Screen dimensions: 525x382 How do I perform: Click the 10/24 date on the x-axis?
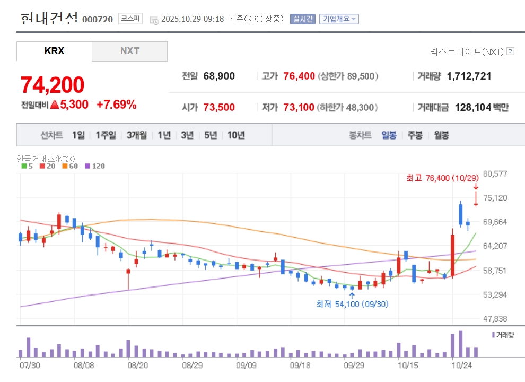(461, 365)
